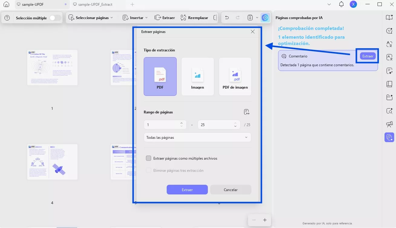Click the highlighted organize pages sidebar icon
396x228 pixels.
(x=389, y=137)
